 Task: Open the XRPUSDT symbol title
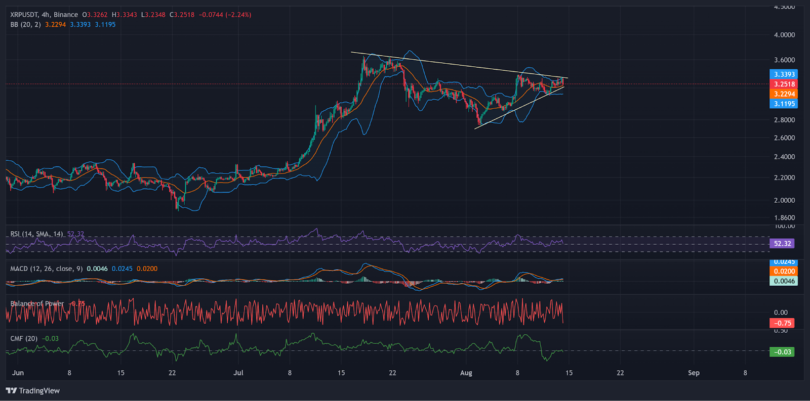tap(24, 15)
